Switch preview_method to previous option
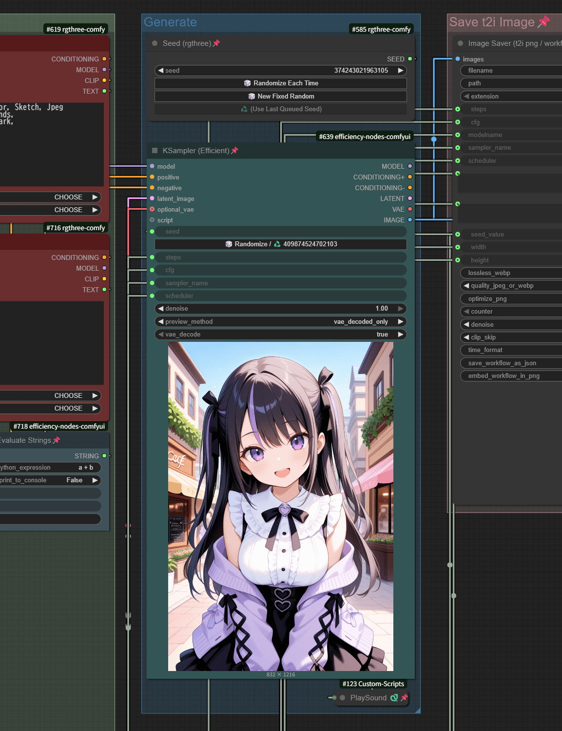 coord(160,322)
